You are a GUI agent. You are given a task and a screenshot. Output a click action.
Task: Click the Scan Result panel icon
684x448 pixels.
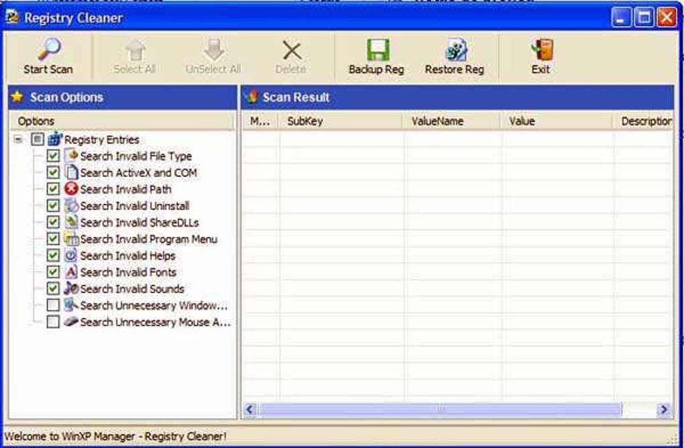251,97
